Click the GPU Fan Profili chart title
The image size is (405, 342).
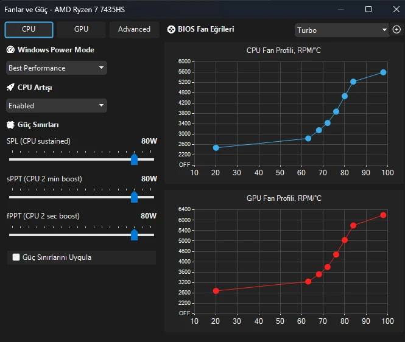click(x=284, y=198)
